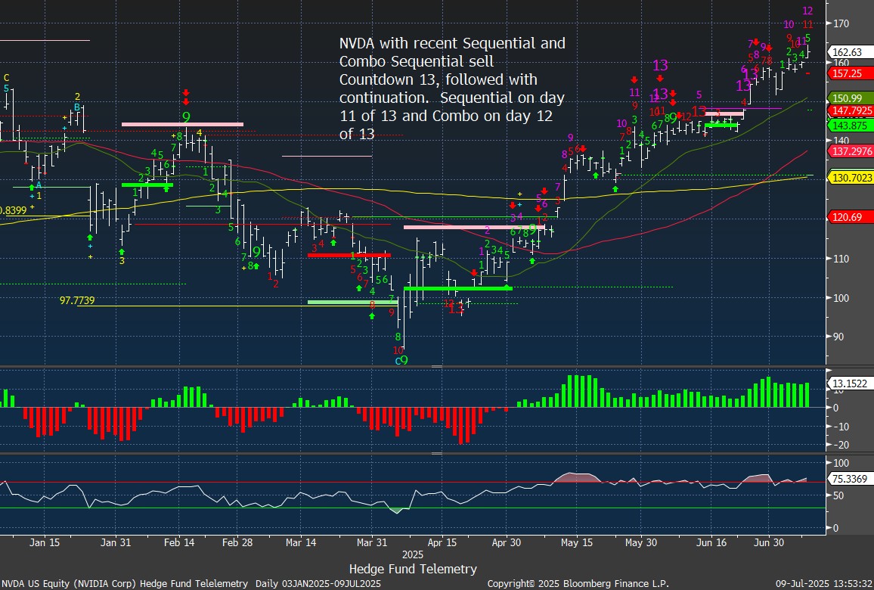Click the 2025 year label under dates
874x590 pixels.
tap(413, 555)
